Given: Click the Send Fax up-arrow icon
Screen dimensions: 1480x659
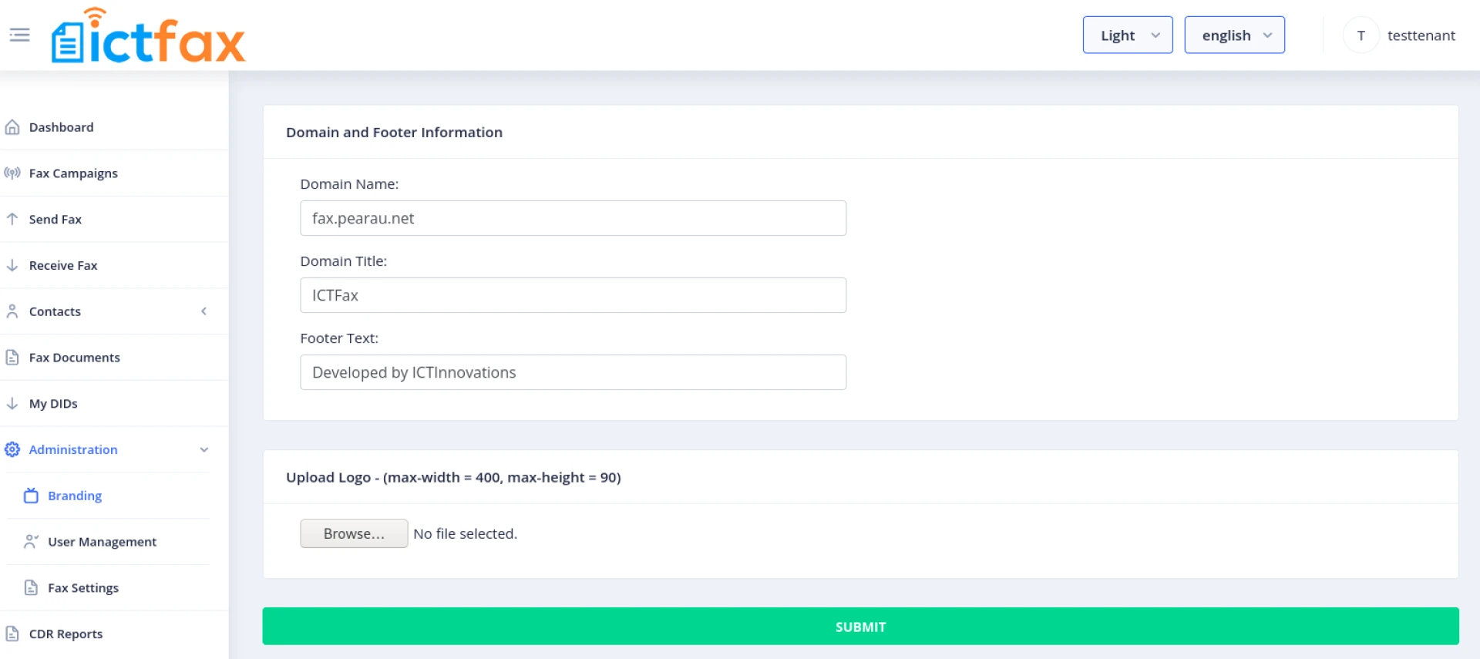Looking at the screenshot, I should [12, 219].
